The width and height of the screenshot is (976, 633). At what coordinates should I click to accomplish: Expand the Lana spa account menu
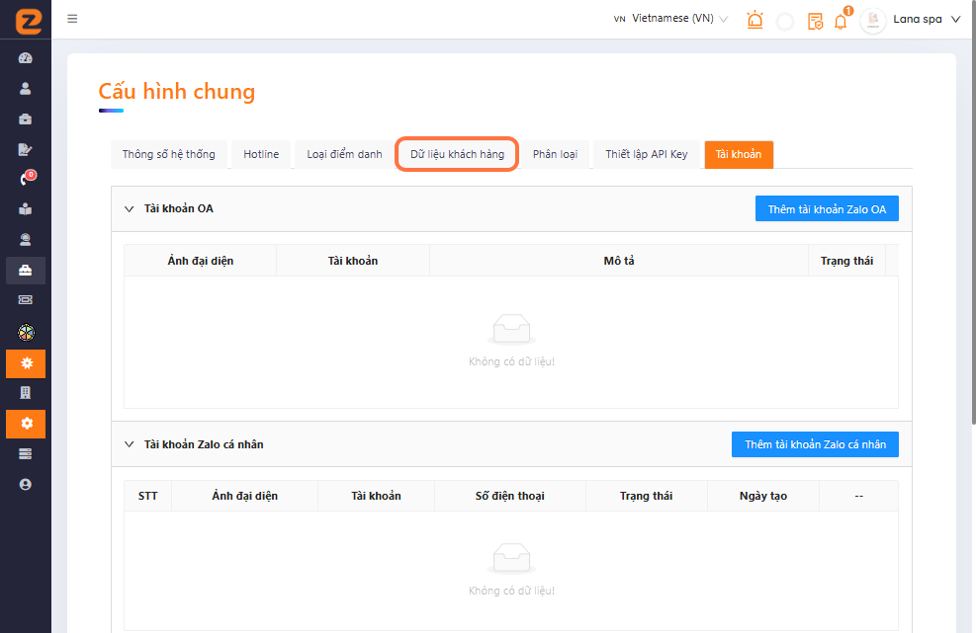(x=955, y=20)
